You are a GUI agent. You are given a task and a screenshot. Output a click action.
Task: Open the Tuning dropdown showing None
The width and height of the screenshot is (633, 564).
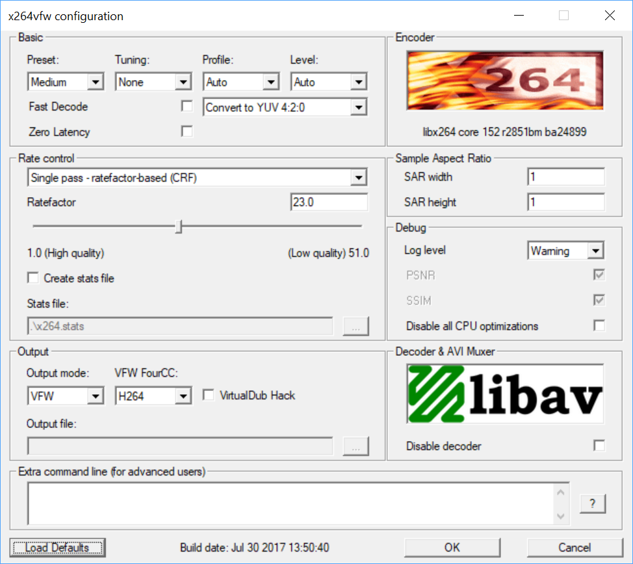pos(153,82)
